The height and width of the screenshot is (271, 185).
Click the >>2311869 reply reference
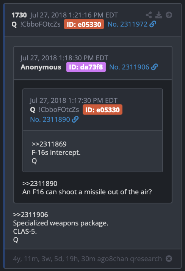(49, 144)
